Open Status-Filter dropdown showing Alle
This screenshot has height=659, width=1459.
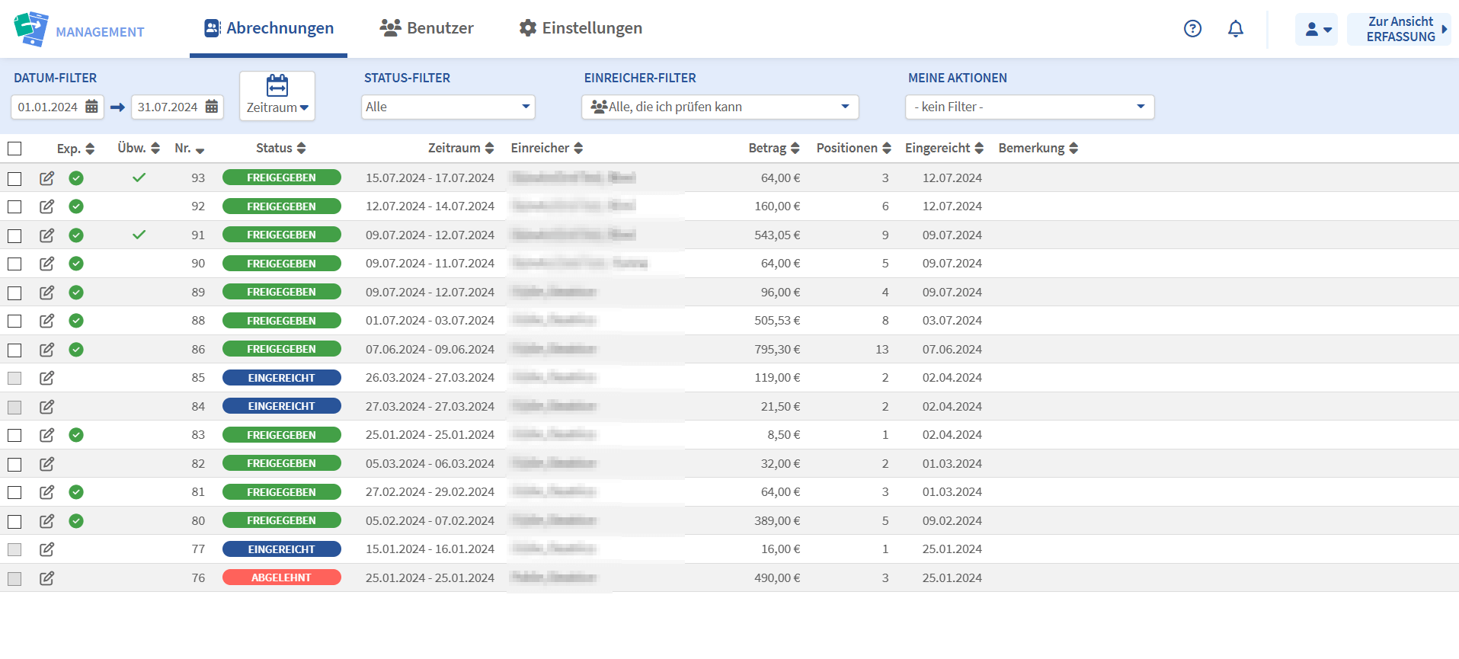pos(448,107)
